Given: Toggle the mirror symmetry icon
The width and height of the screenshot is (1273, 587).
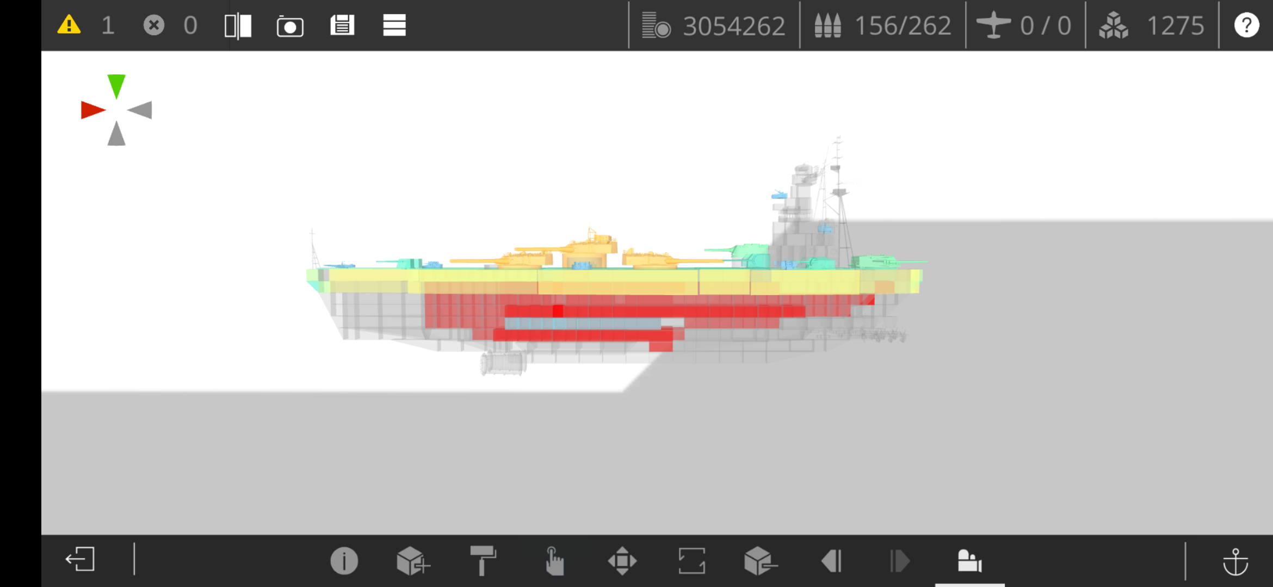Looking at the screenshot, I should point(238,26).
